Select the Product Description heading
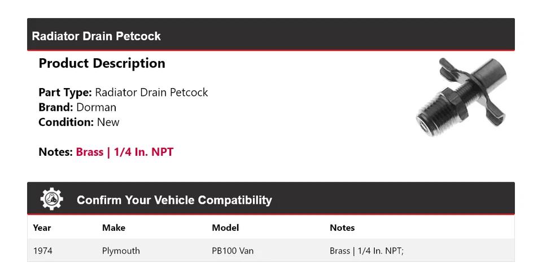The image size is (542, 280). [x=102, y=63]
